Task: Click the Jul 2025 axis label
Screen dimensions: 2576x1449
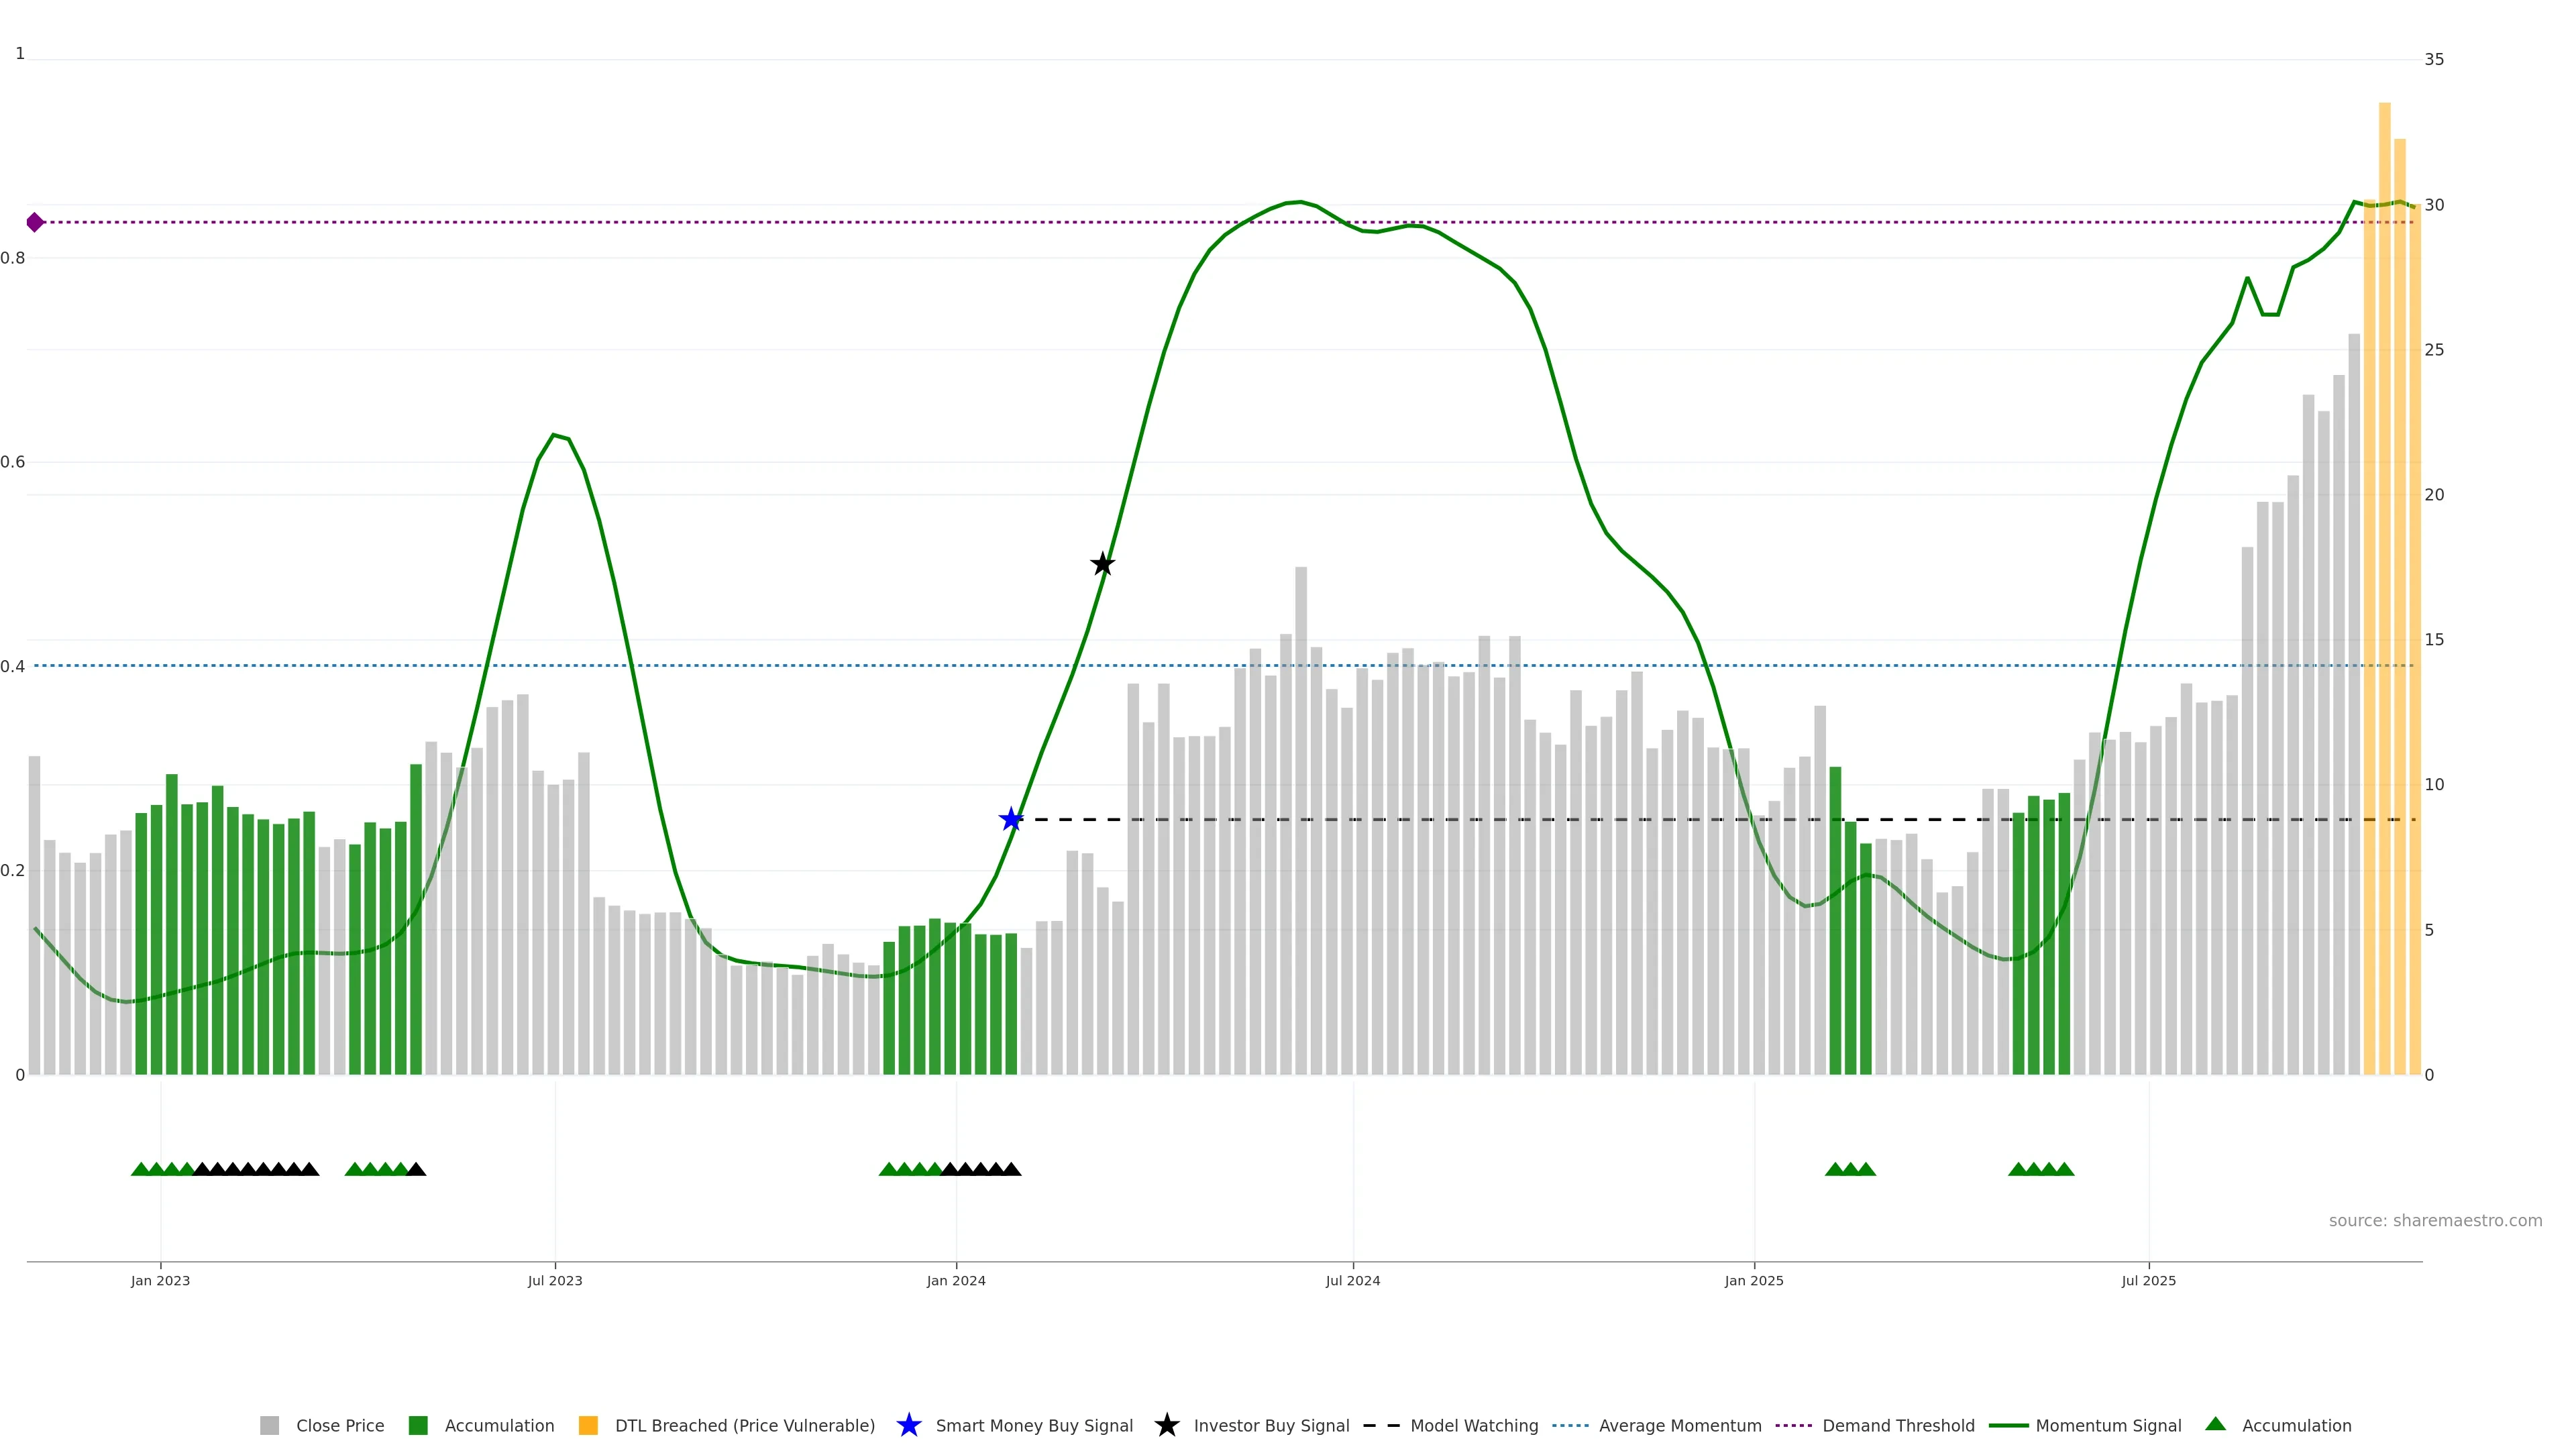Action: (x=2148, y=1280)
